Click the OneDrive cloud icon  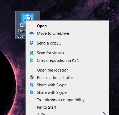(32, 33)
